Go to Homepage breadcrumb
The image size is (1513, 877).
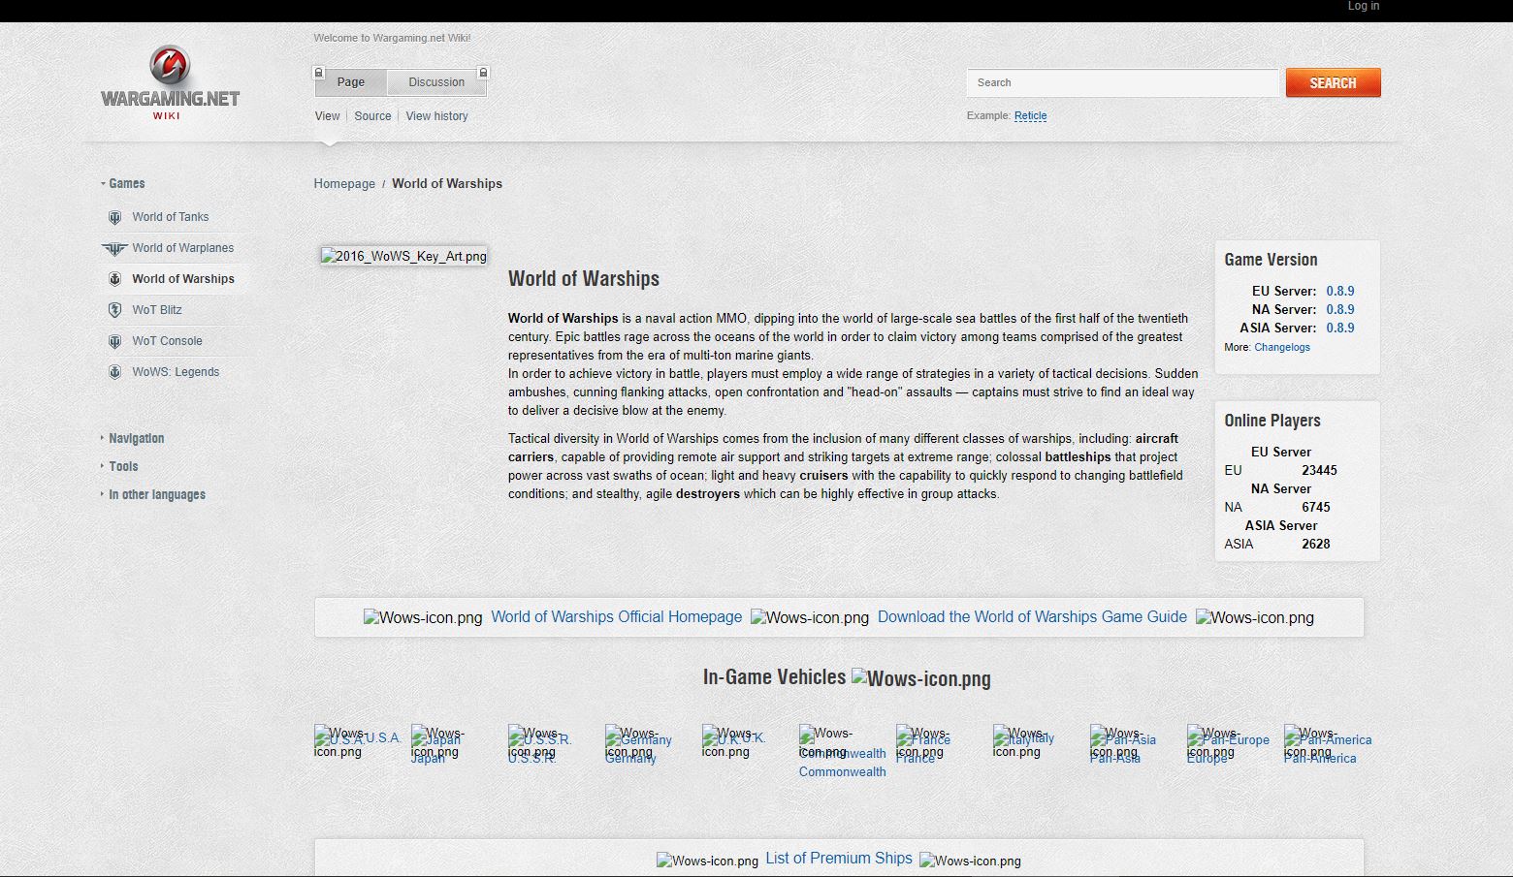pos(344,184)
